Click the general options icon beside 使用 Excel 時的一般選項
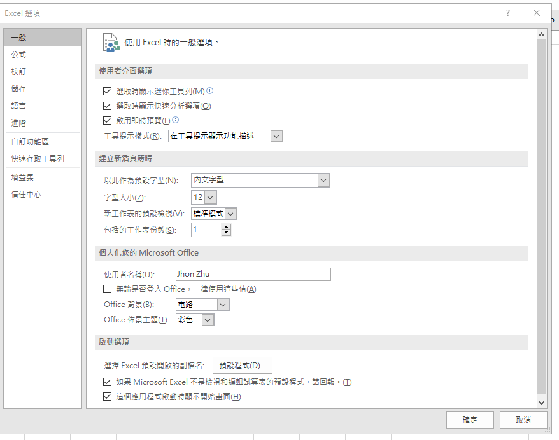This screenshot has width=559, height=440. pyautogui.click(x=111, y=43)
